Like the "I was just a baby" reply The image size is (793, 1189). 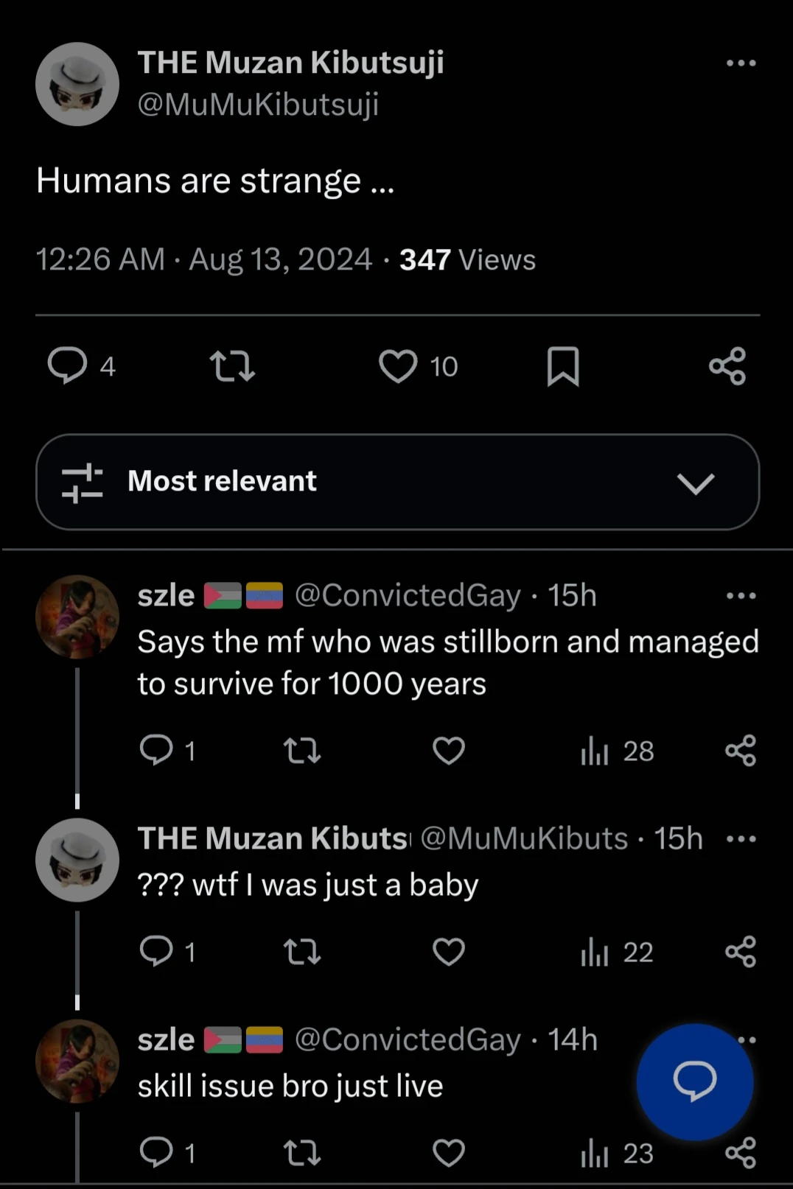pyautogui.click(x=449, y=952)
